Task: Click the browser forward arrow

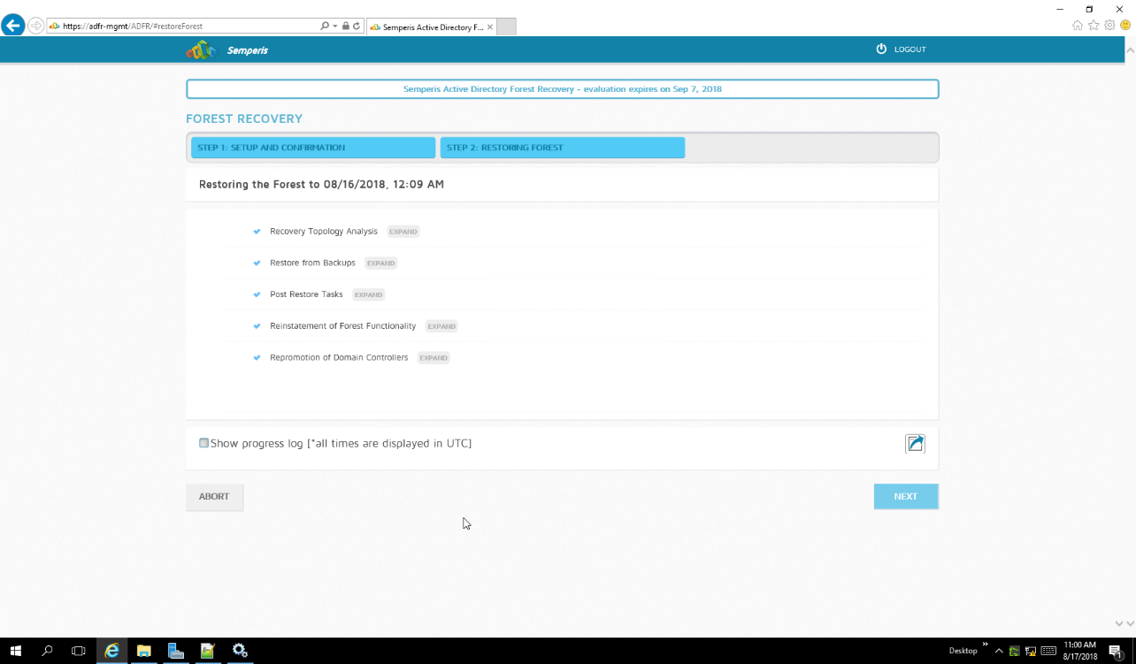Action: pyautogui.click(x=35, y=27)
